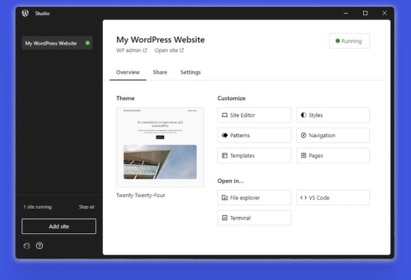
Task: Click the WordPress logo in title bar
Action: pyautogui.click(x=25, y=13)
